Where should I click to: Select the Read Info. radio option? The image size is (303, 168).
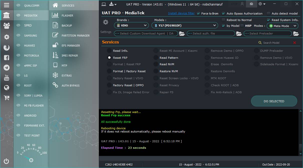[x=109, y=51]
